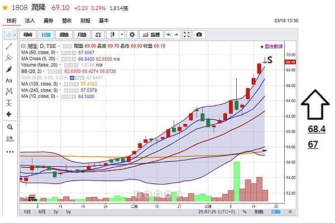Toggle percent scale button at bottom
Viewport: 335px width, 223px height.
[245, 212]
